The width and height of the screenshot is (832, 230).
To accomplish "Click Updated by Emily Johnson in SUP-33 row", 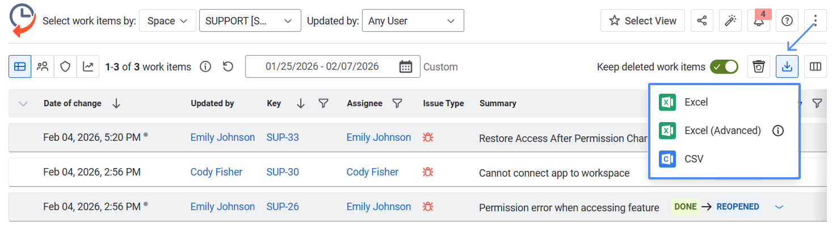I will pos(222,137).
